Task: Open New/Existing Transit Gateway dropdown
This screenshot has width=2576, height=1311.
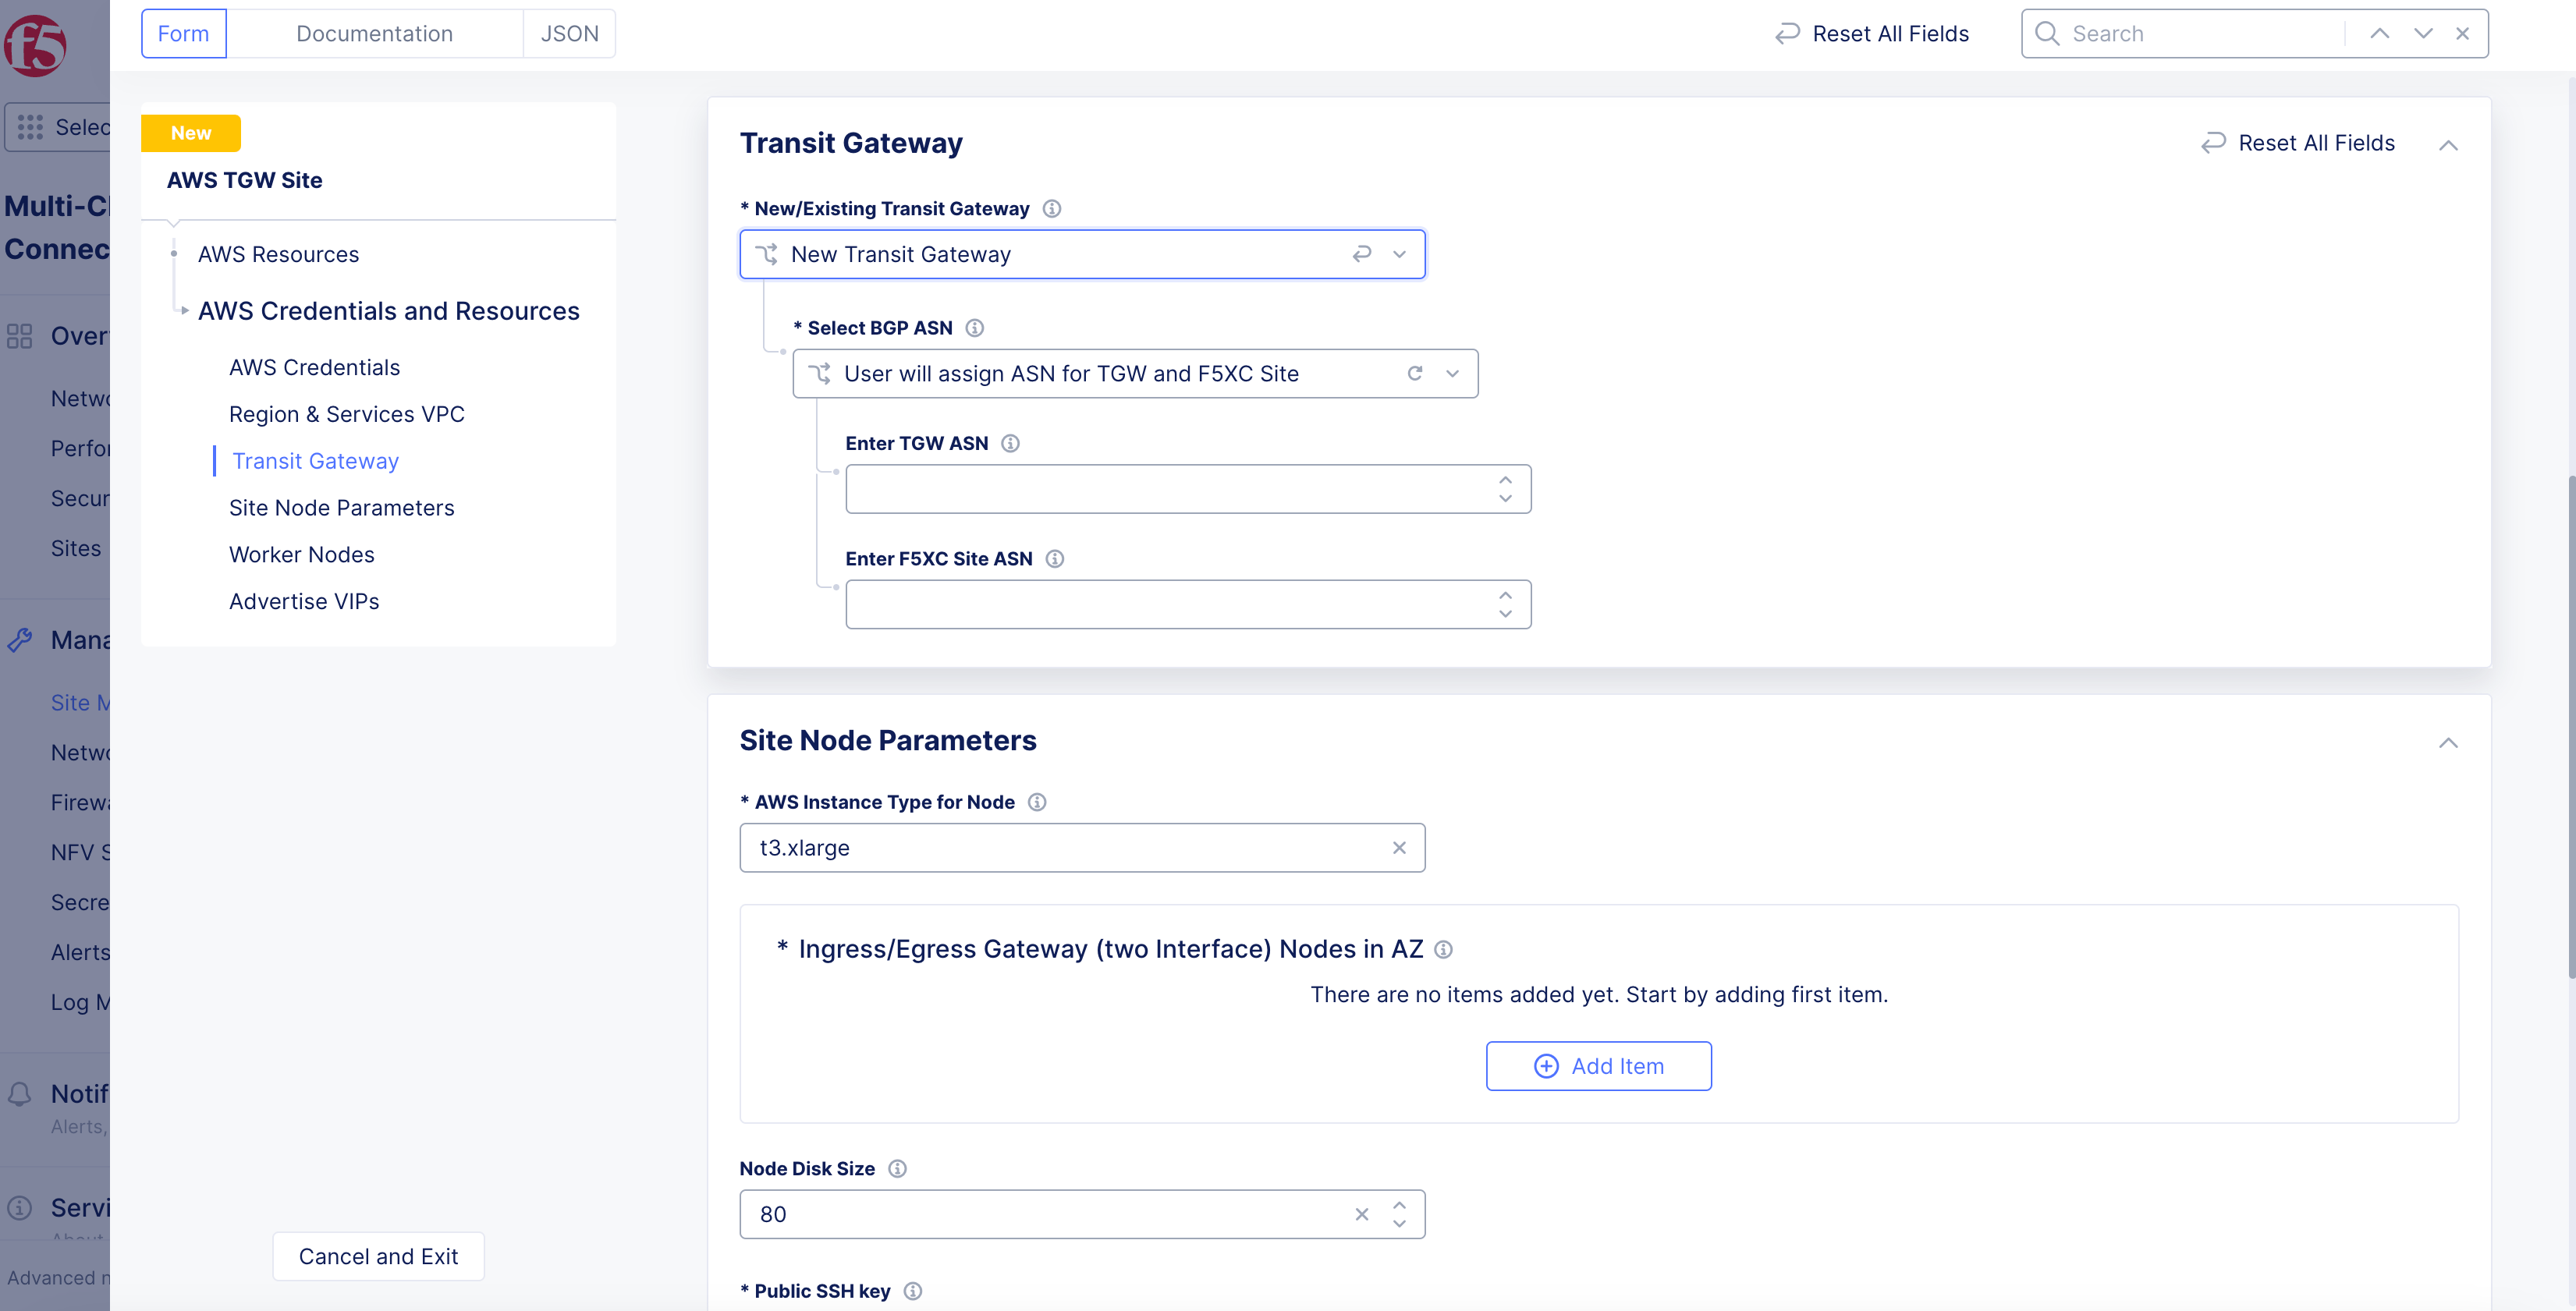Action: click(1399, 254)
